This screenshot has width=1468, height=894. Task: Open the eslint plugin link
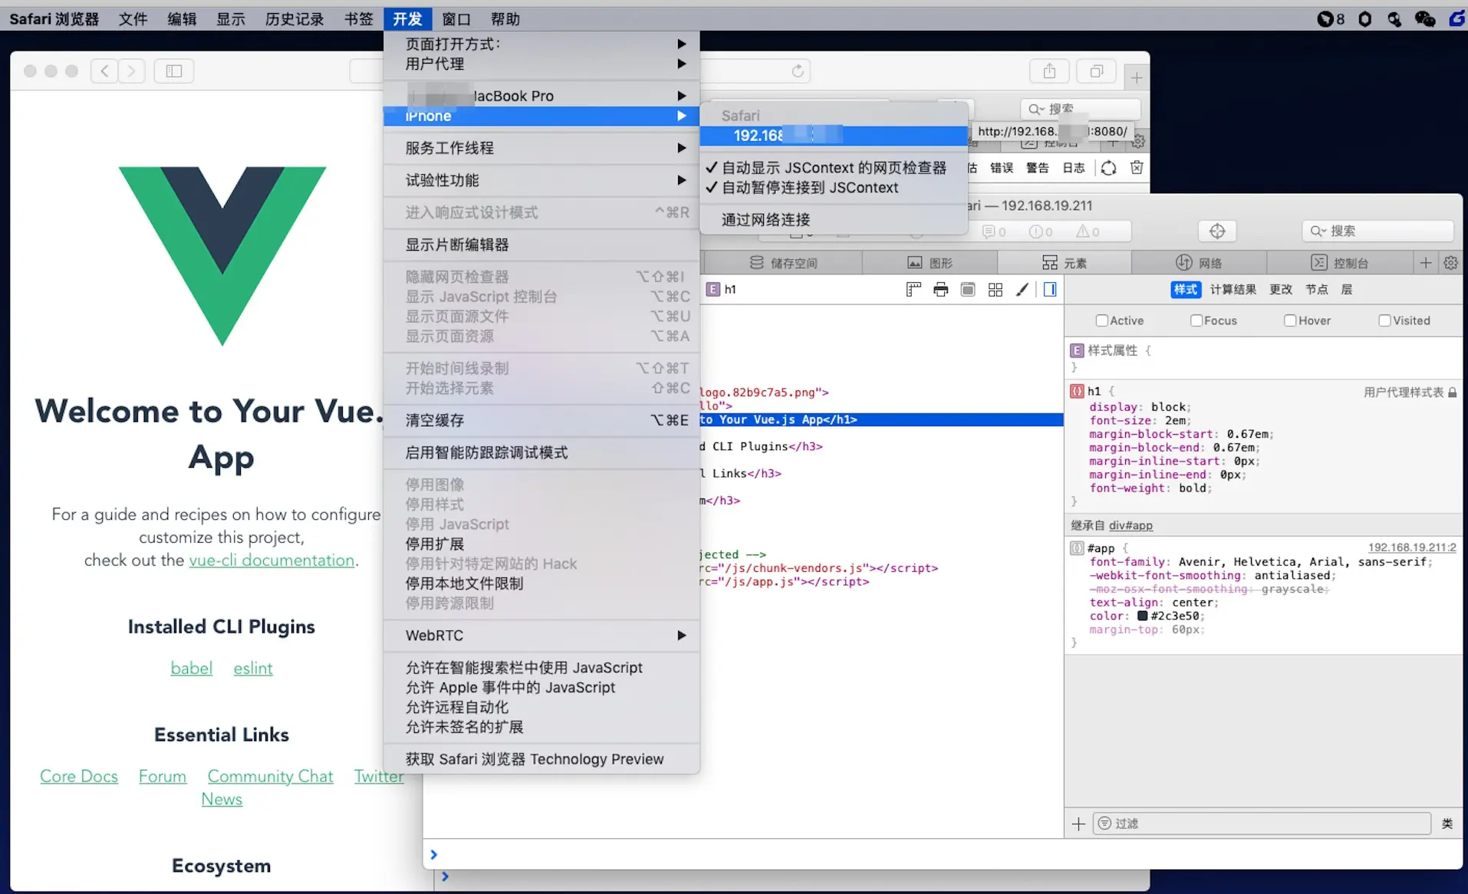tap(253, 669)
